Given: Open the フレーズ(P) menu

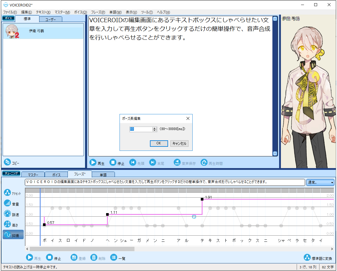Looking at the screenshot, I should pos(98,12).
